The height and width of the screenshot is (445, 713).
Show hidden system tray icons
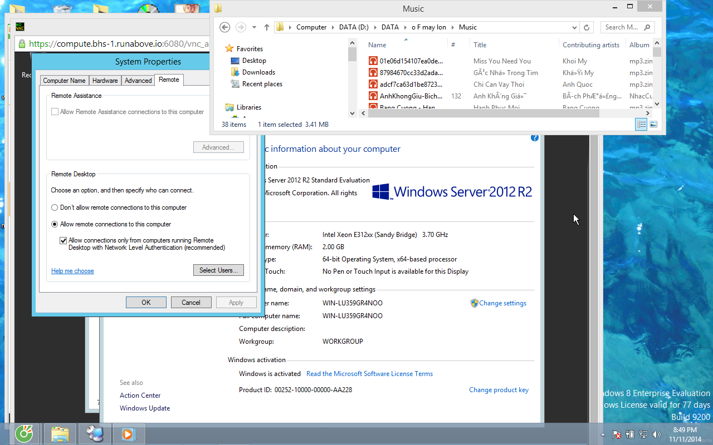coord(603,434)
